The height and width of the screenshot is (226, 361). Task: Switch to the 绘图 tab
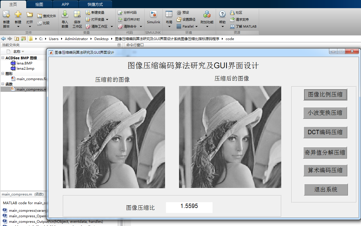coord(39,4)
